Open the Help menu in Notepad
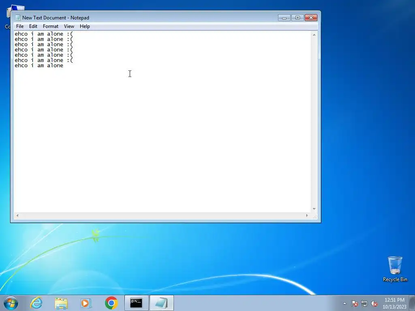This screenshot has width=415, height=311. pyautogui.click(x=85, y=26)
